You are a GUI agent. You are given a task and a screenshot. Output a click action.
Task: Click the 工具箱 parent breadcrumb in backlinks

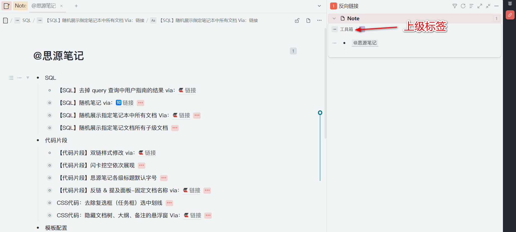(x=347, y=29)
